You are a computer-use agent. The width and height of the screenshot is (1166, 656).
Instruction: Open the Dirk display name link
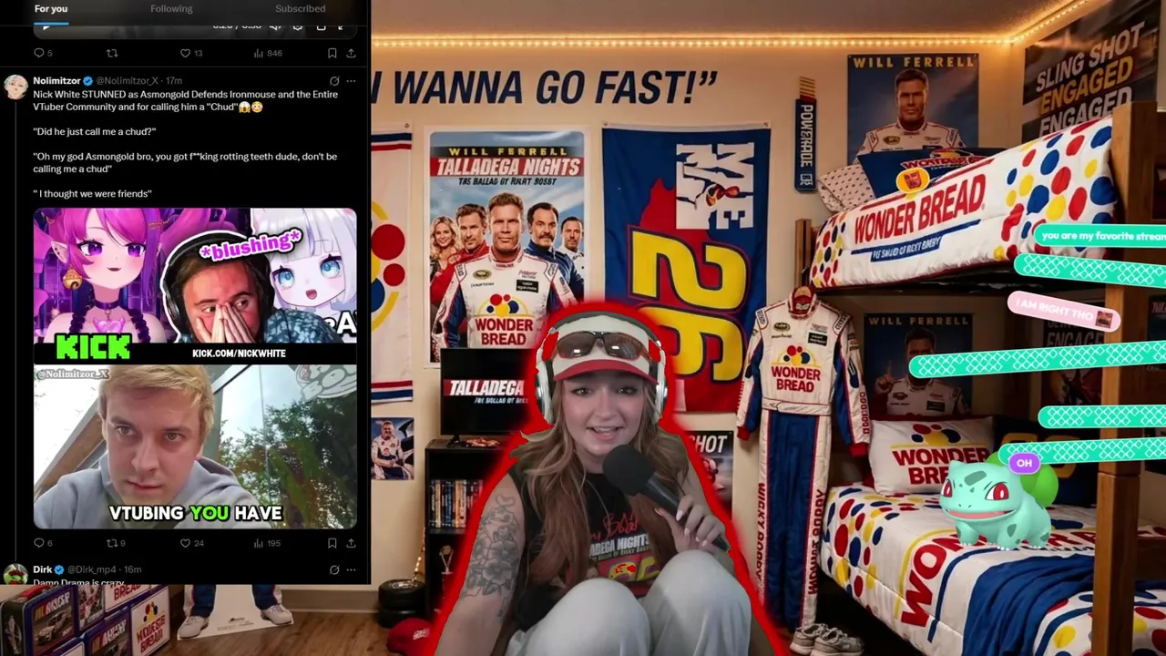click(x=43, y=569)
